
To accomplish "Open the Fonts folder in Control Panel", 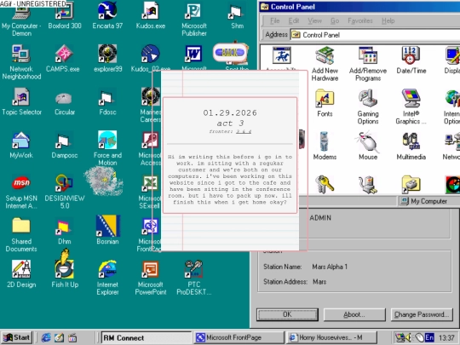I will tap(325, 103).
